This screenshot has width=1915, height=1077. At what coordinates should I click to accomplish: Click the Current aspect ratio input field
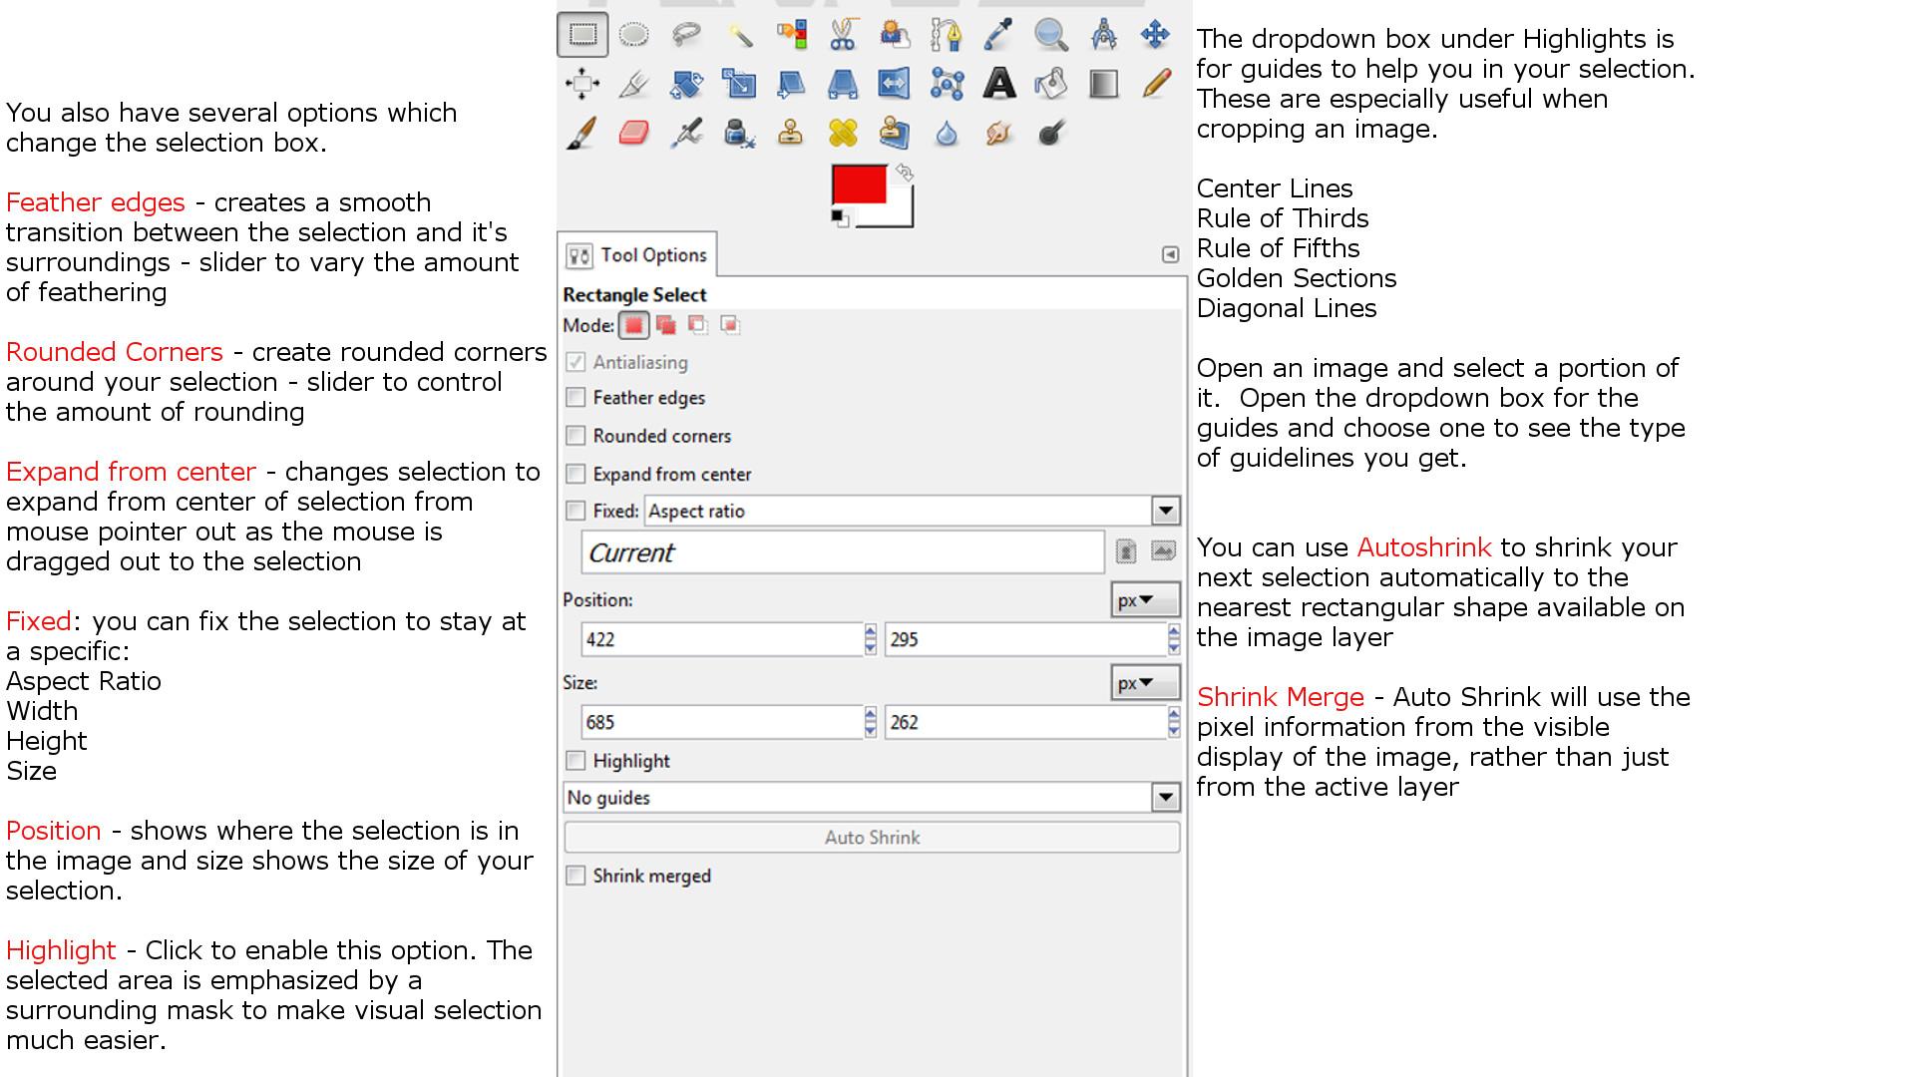point(842,552)
